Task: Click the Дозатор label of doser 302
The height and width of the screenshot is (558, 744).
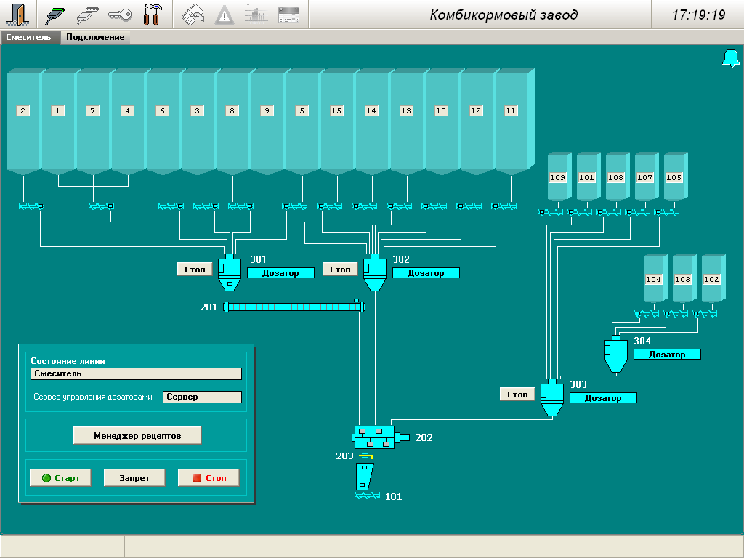Action: [x=426, y=273]
